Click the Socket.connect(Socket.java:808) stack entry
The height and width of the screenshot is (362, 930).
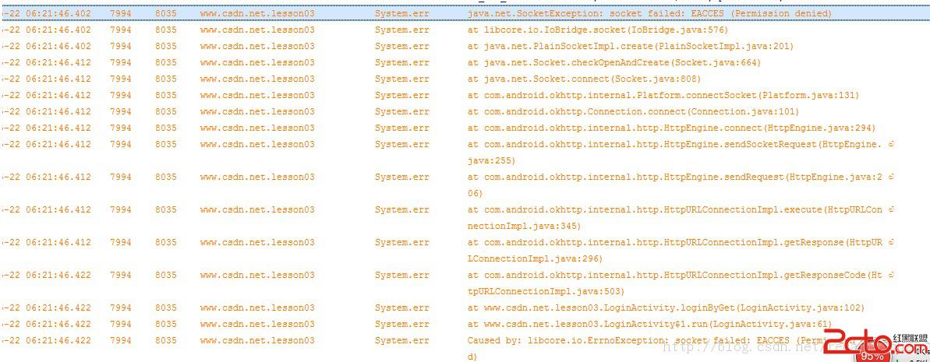tap(584, 79)
